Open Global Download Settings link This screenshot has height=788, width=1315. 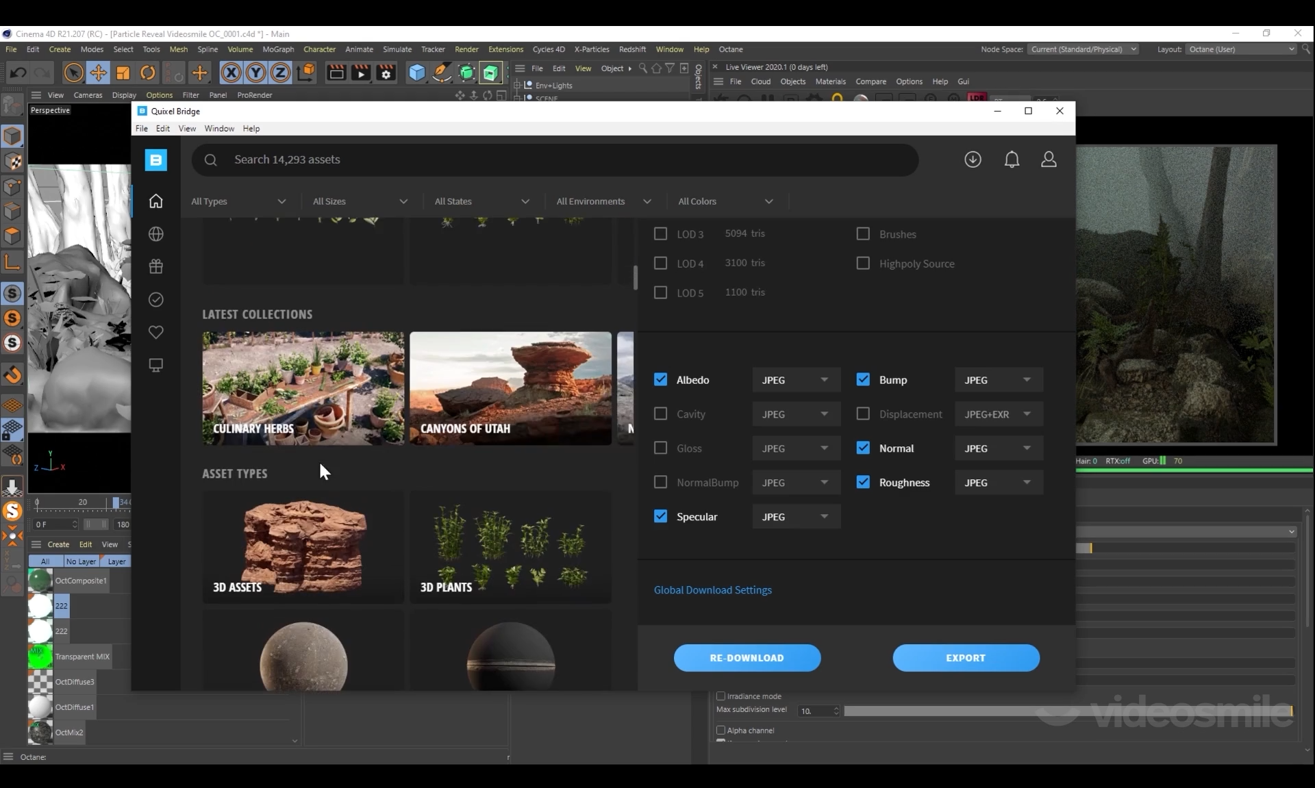[712, 590]
